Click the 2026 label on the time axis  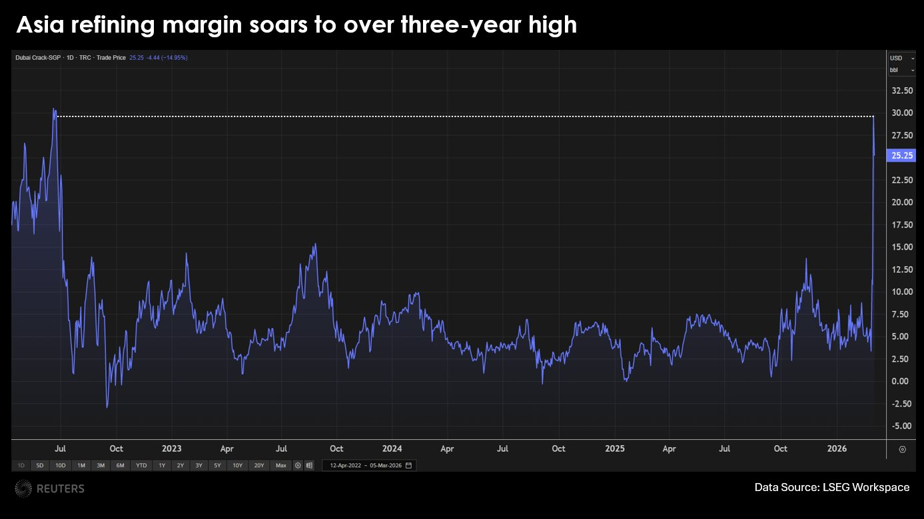pos(837,449)
